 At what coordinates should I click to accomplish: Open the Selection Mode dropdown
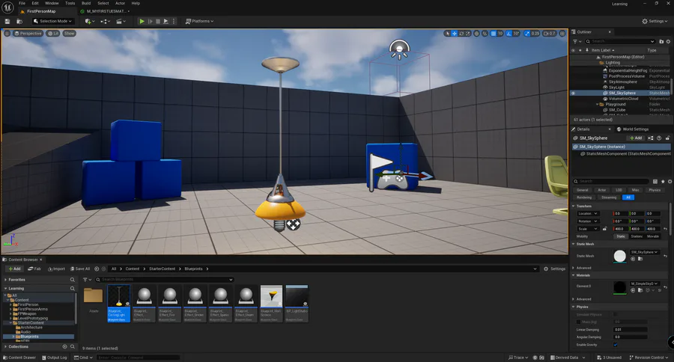[53, 21]
